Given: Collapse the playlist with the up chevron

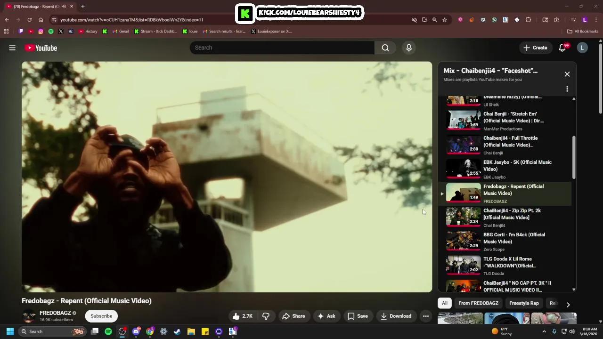Looking at the screenshot, I should pos(573,98).
